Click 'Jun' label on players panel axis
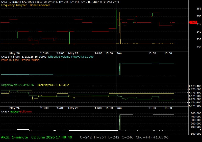Image resolution: width=202 pixels, height=142 pixels. [119, 108]
